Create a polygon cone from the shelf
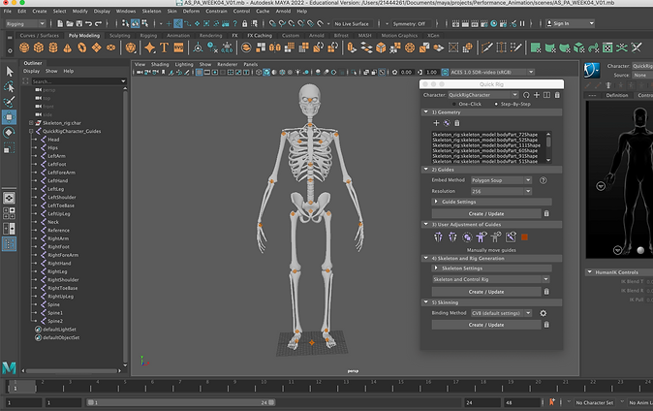Image resolution: width=653 pixels, height=411 pixels. tap(68, 47)
